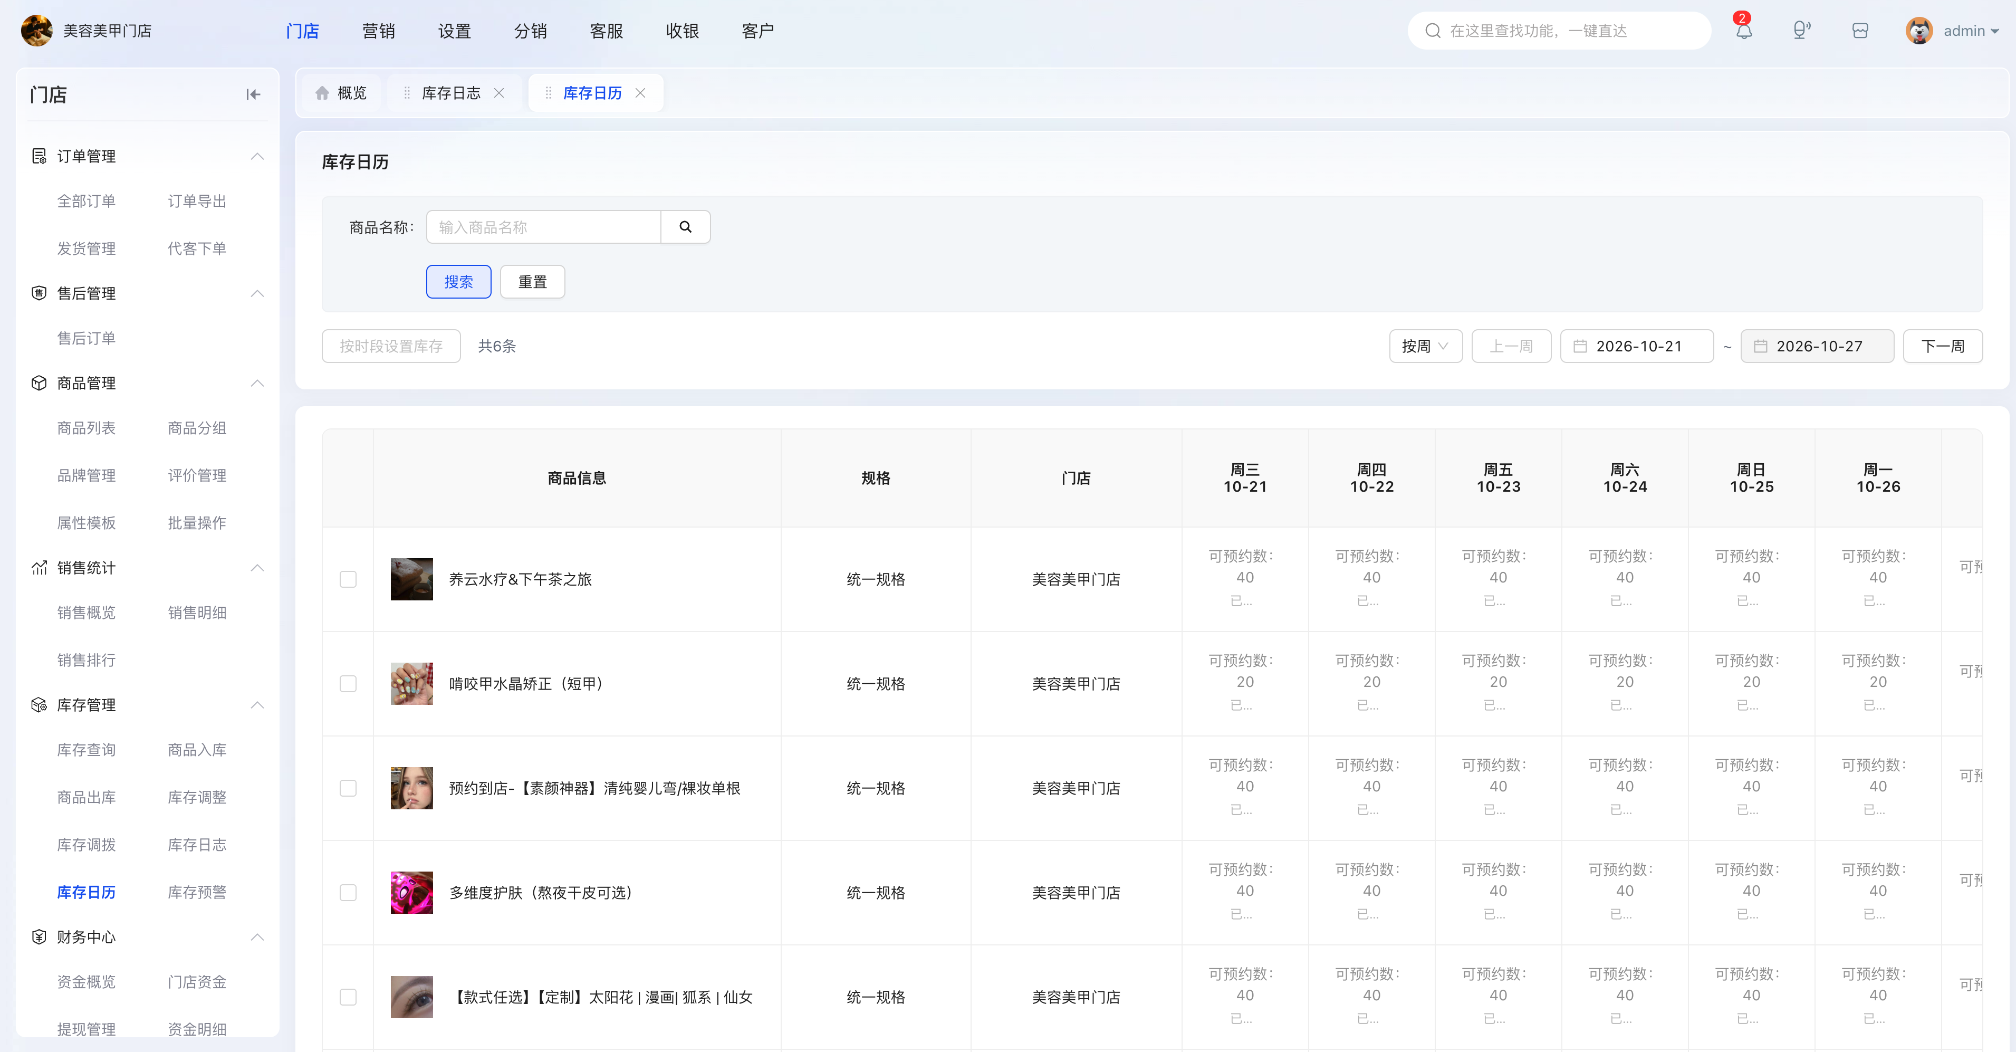2016x1052 pixels.
Task: Check the 啃咬甲水晶矫正 row checkbox
Action: click(x=348, y=683)
